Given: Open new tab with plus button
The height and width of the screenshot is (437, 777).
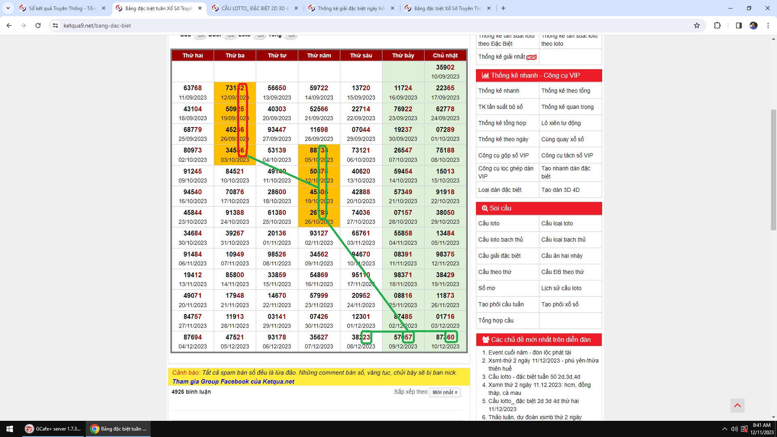Looking at the screenshot, I should point(503,8).
